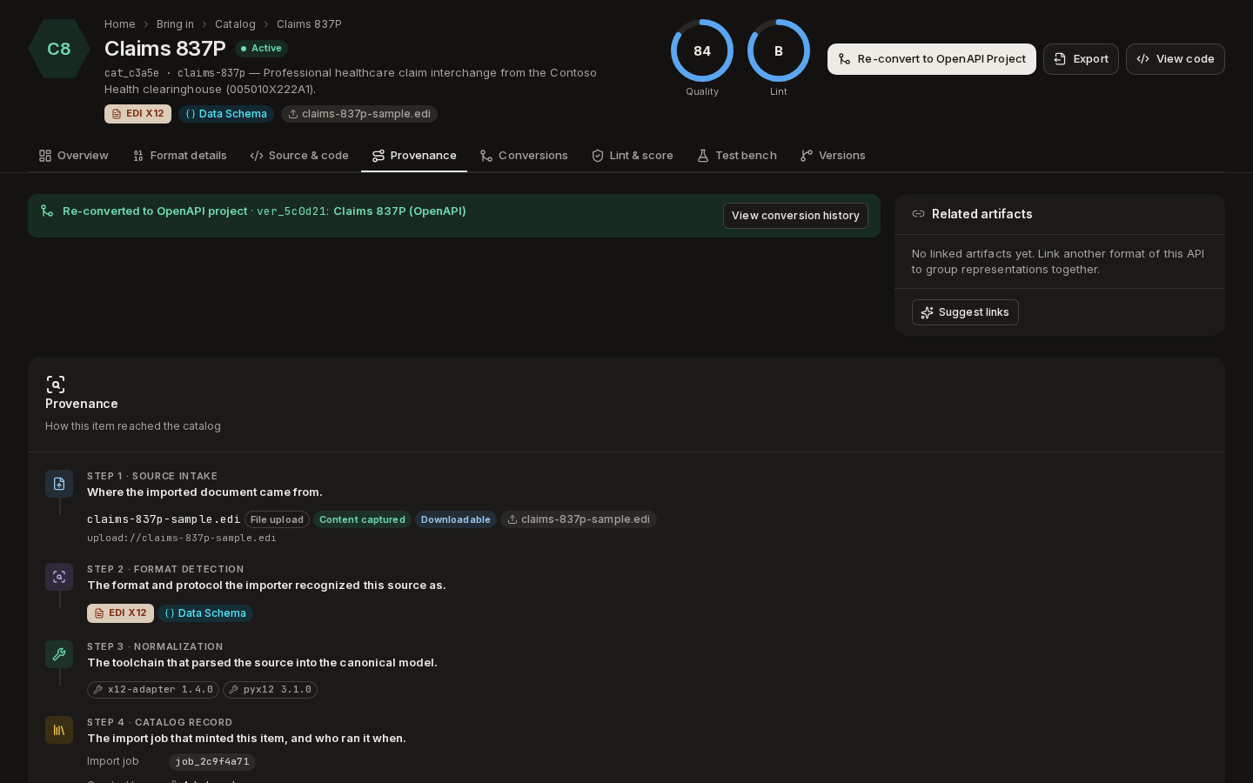
Task: Open the Format details tab
Action: [180, 156]
